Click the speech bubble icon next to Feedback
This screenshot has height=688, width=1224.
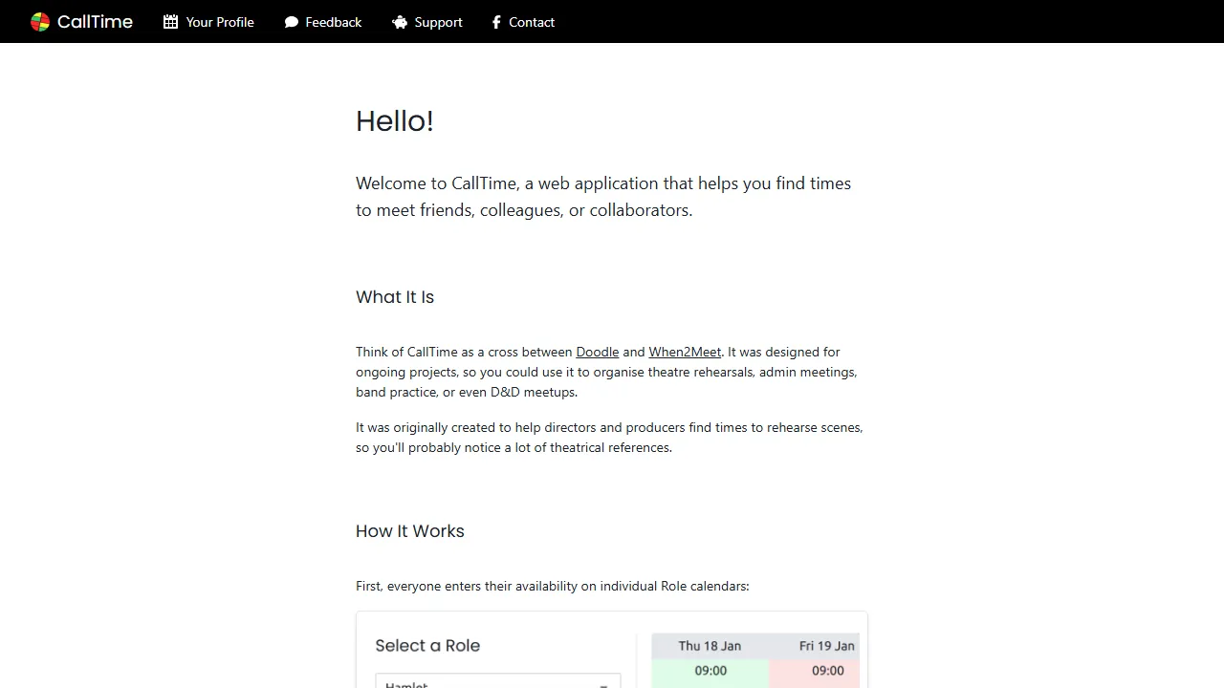pyautogui.click(x=291, y=21)
